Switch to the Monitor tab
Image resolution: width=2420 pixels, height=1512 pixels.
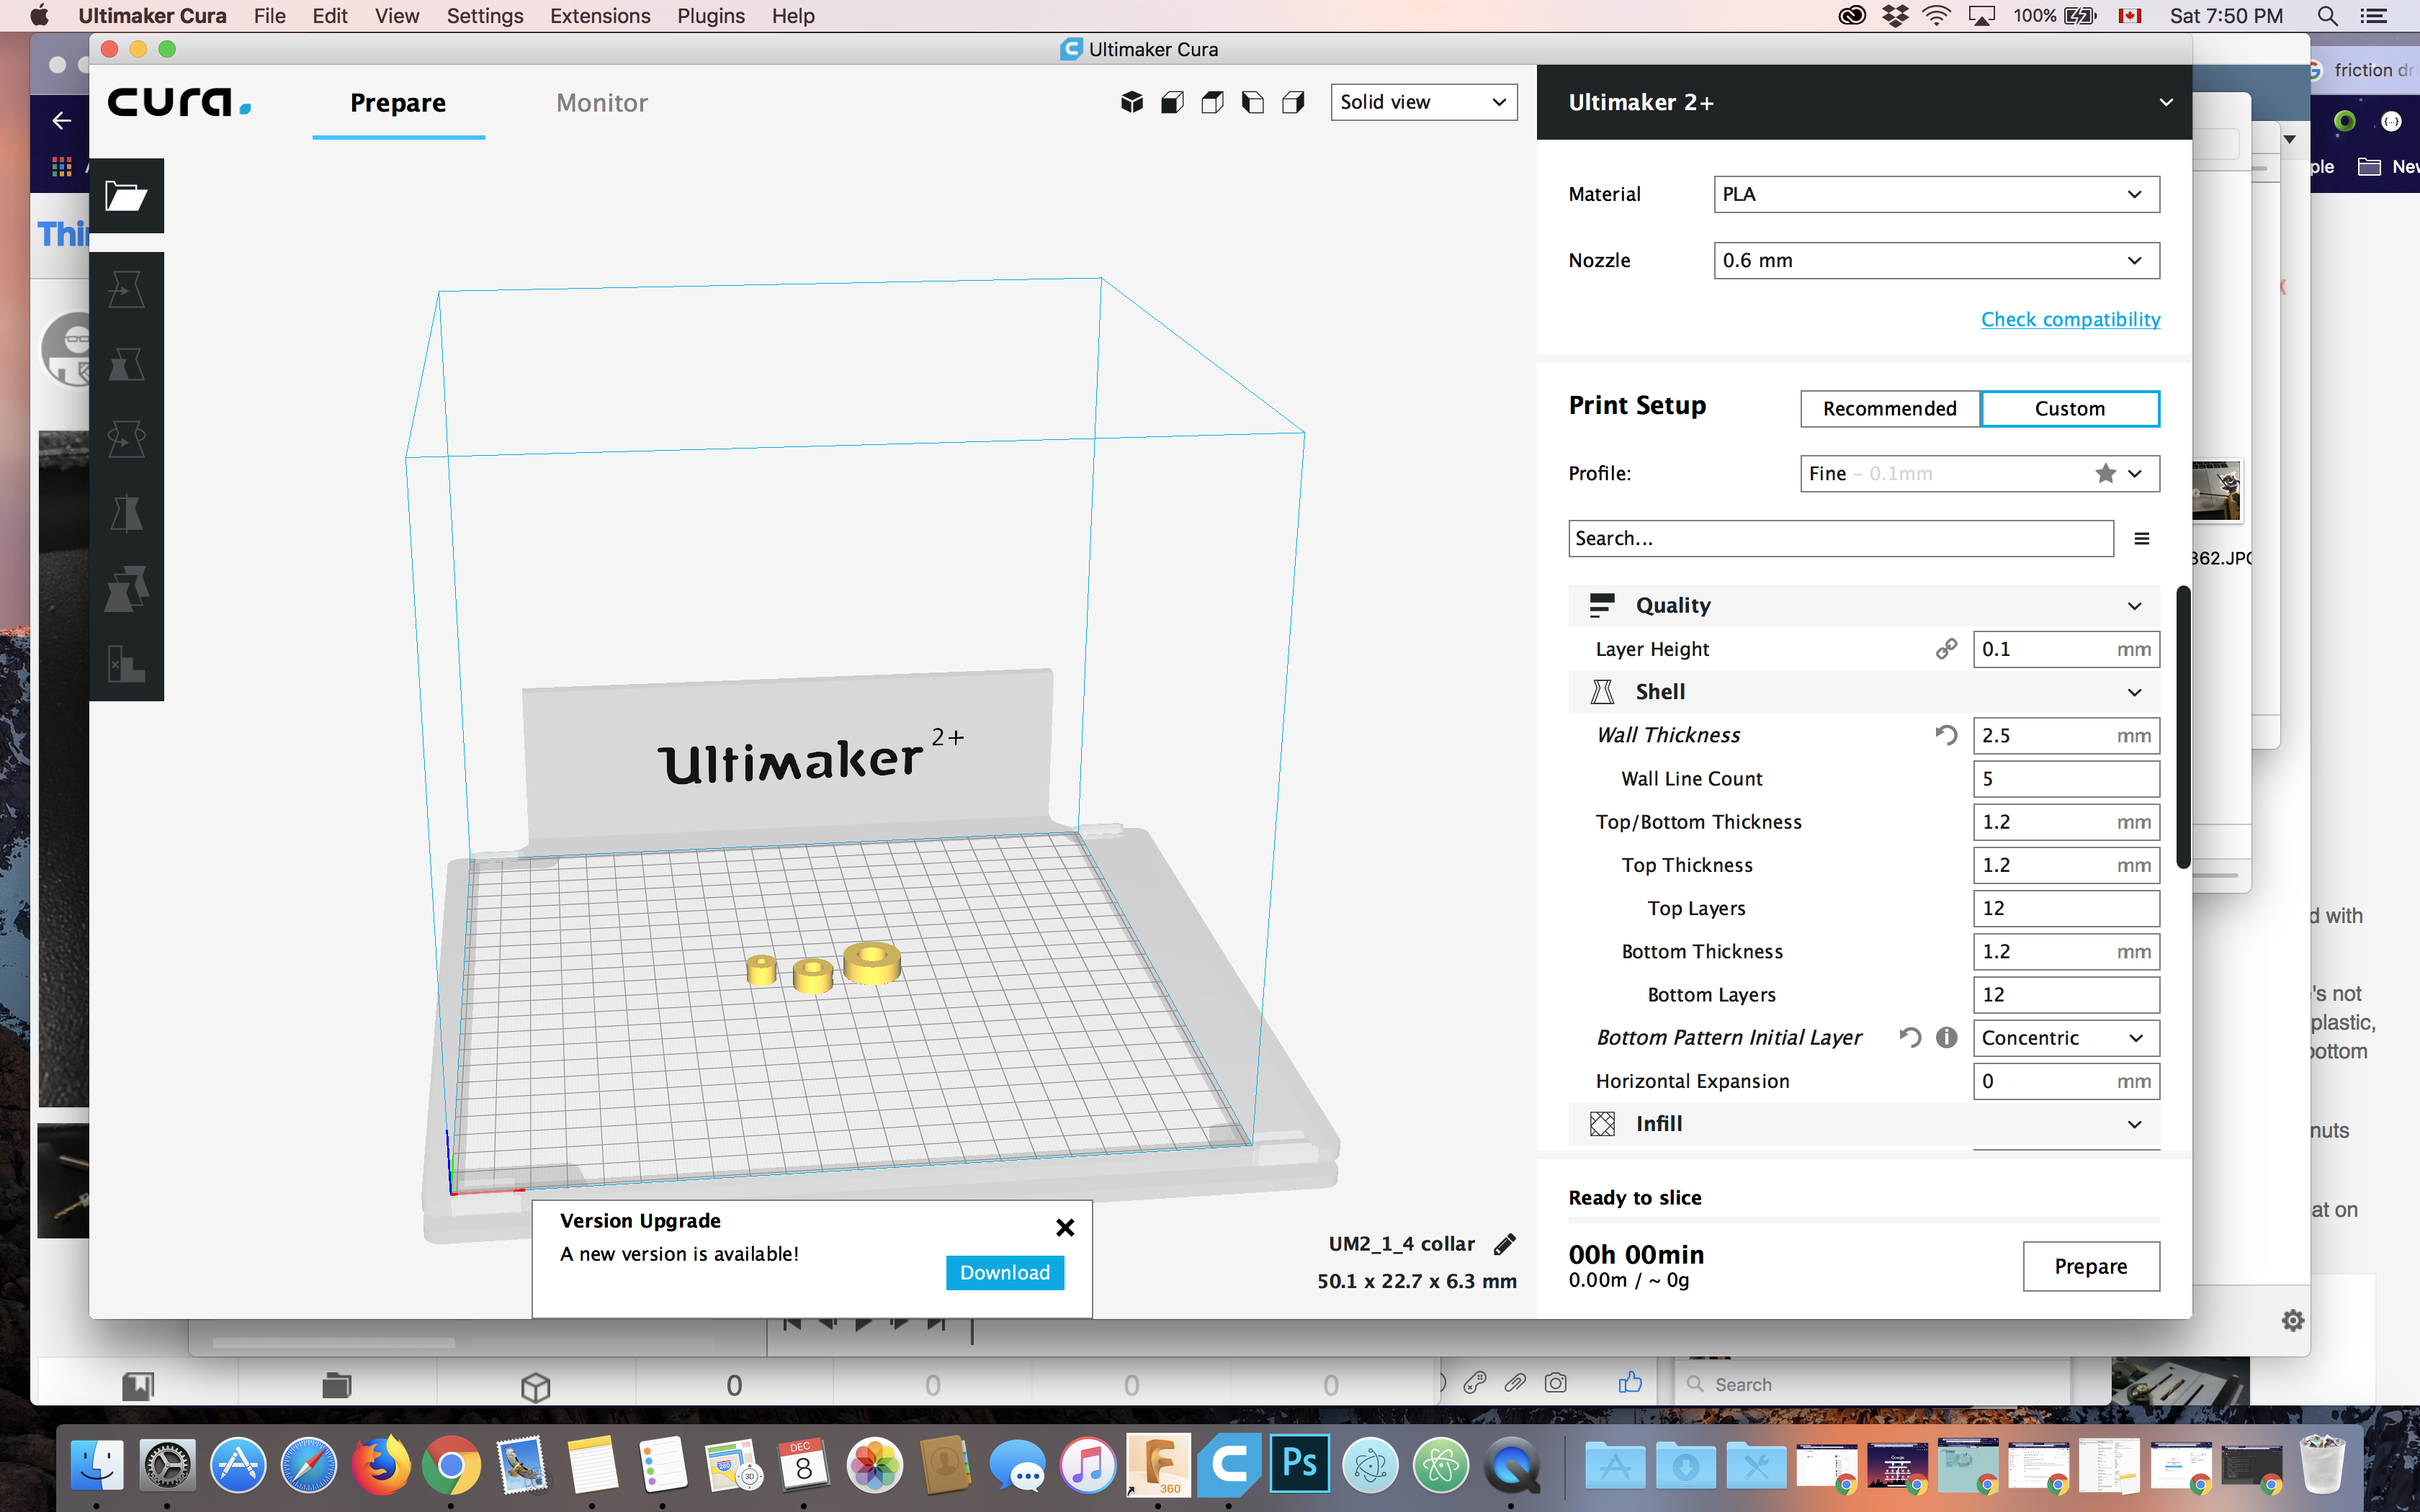602,103
